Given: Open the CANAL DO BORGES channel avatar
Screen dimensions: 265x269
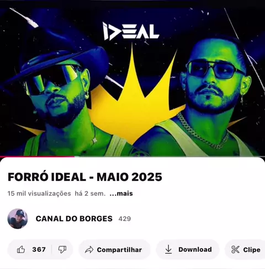Looking at the screenshot, I should [18, 219].
